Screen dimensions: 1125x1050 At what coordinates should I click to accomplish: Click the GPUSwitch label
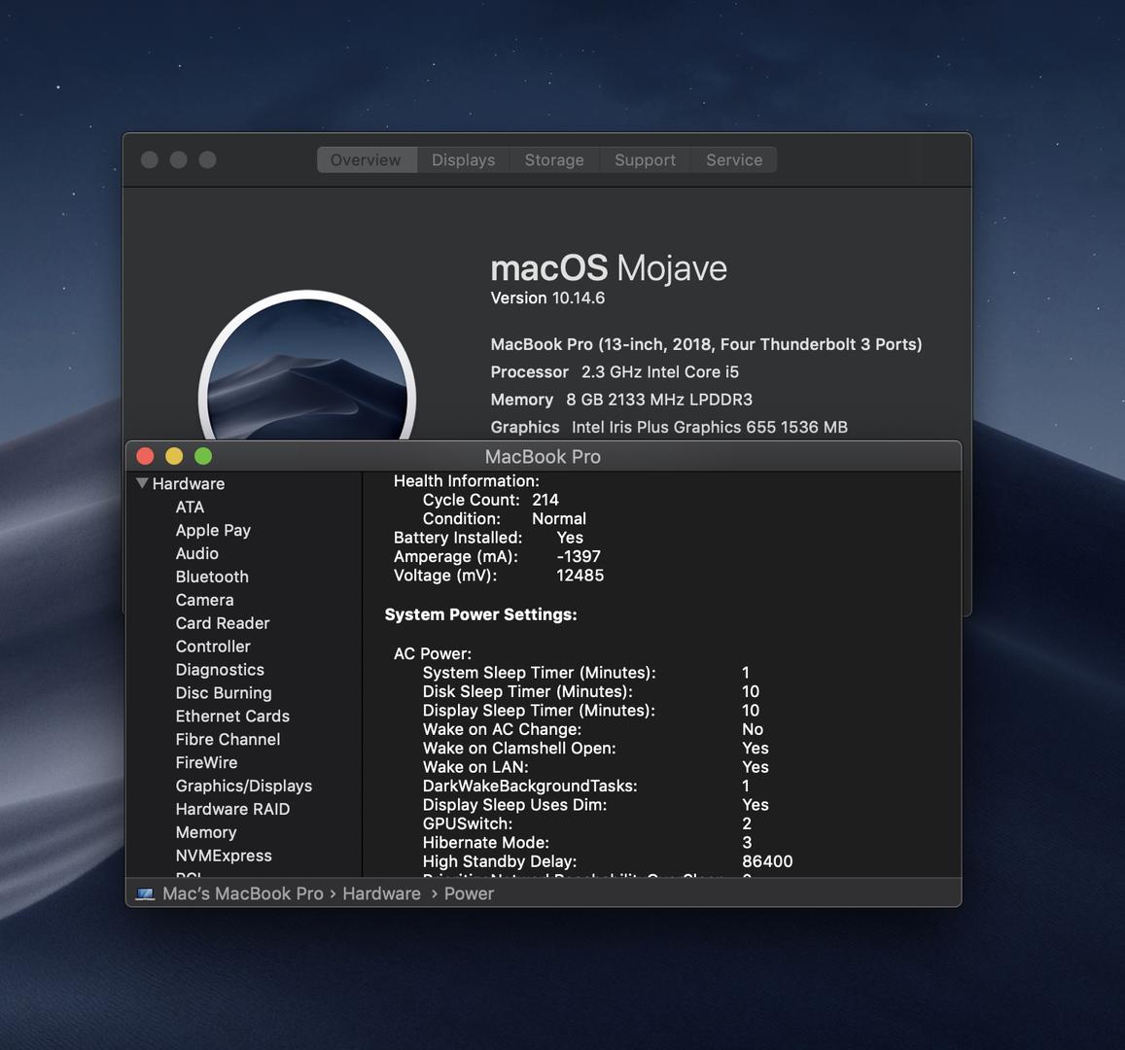pyautogui.click(x=468, y=823)
